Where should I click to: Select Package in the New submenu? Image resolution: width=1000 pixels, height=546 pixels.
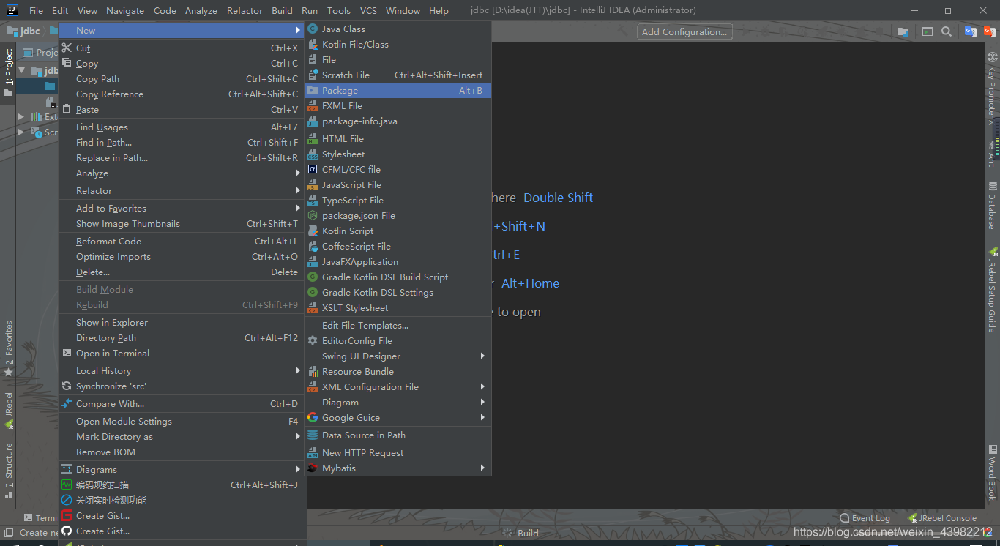[398, 90]
